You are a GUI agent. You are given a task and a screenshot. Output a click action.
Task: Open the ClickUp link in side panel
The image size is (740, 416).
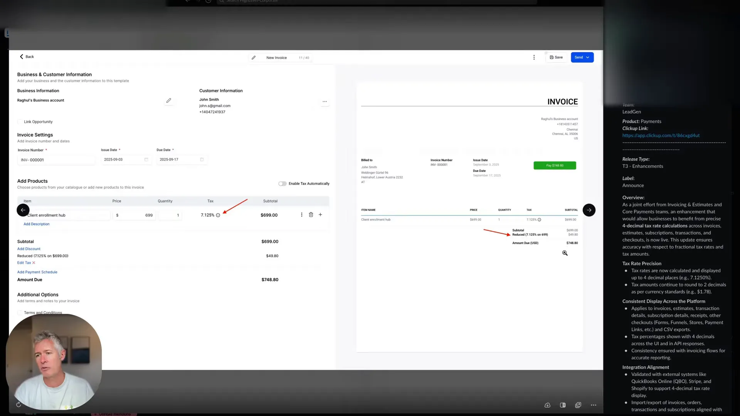[661, 136]
